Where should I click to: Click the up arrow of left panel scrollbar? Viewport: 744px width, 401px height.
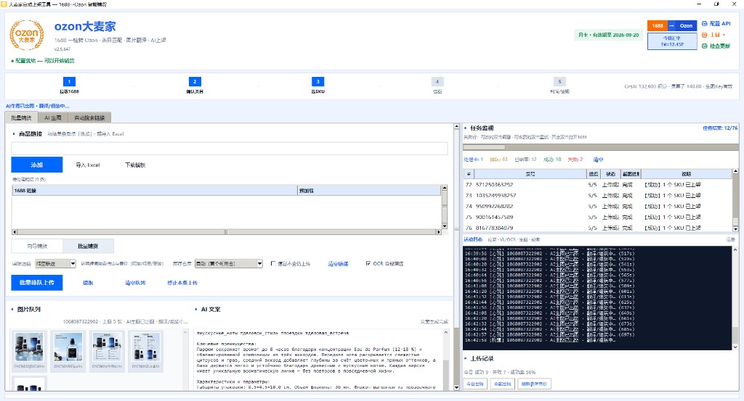pos(456,126)
